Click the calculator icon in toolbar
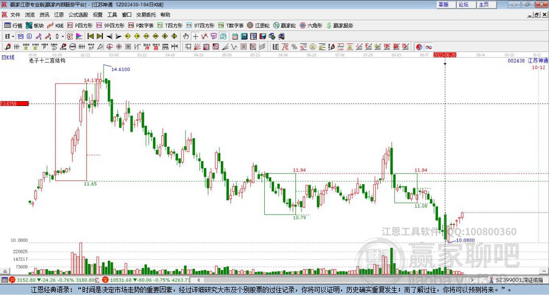The width and height of the screenshot is (549, 295). click(x=244, y=36)
